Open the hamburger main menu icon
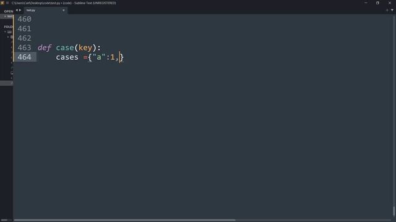The width and height of the screenshot is (396, 222). [7, 2]
